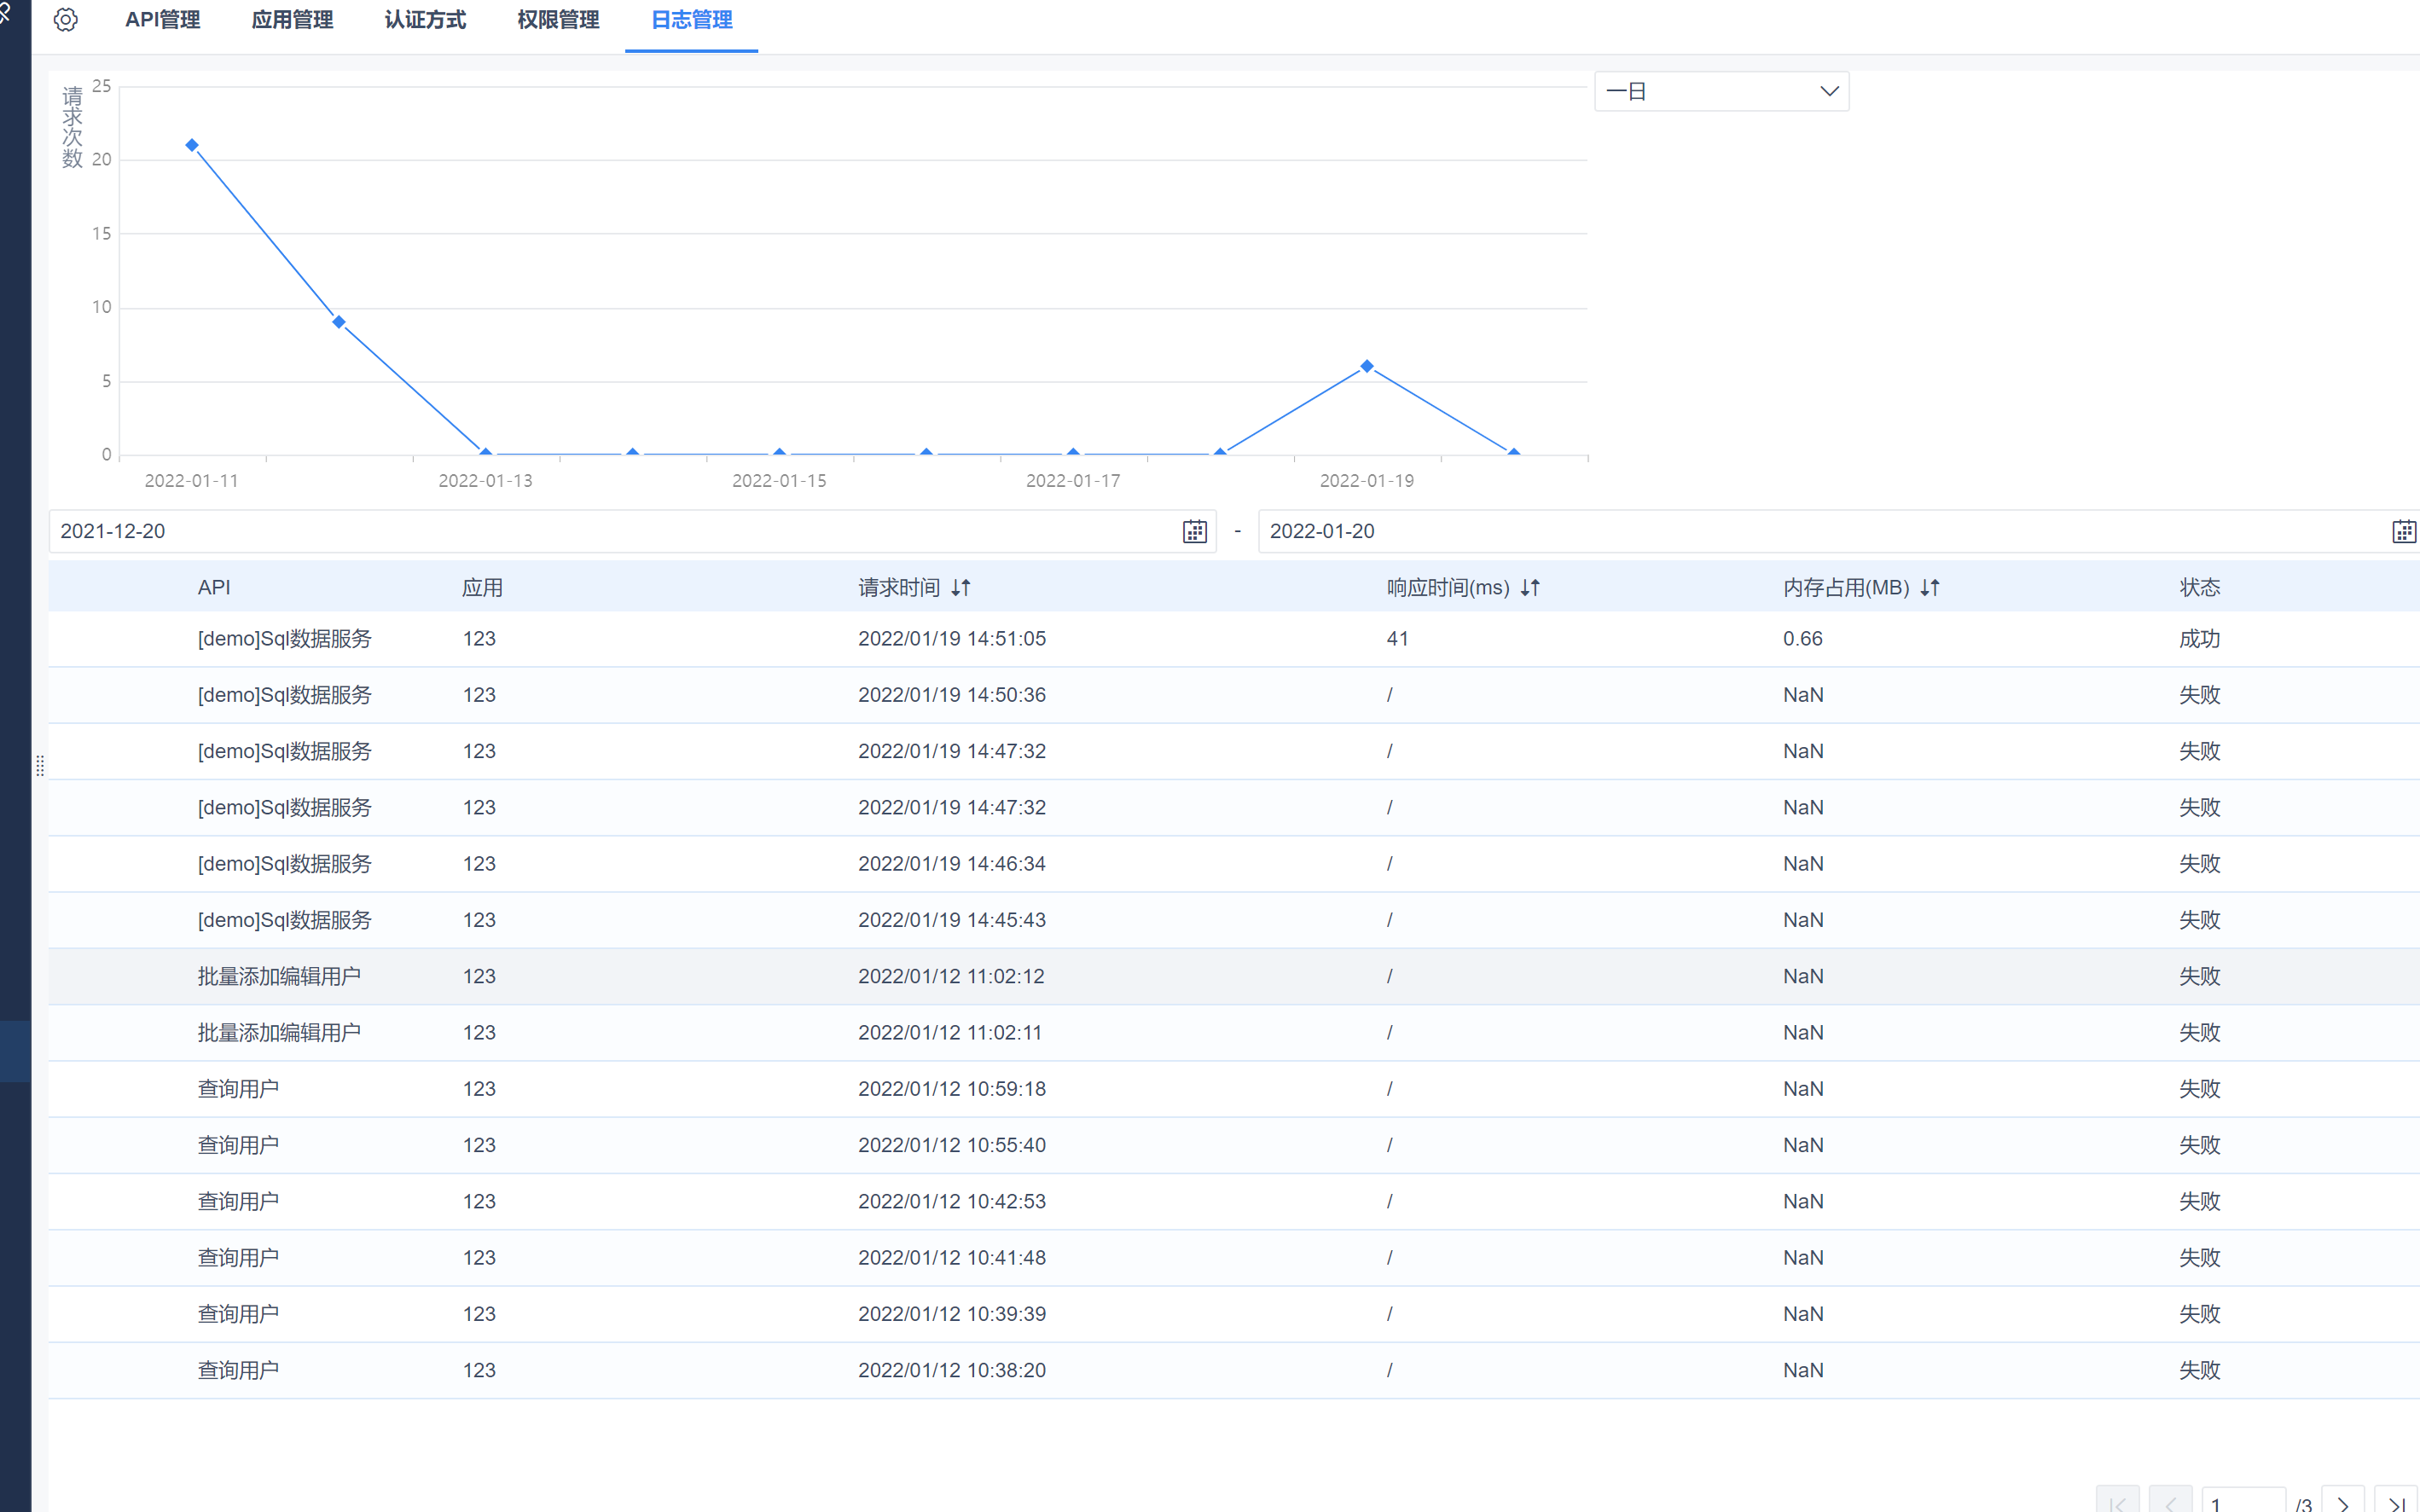
Task: Open the 应用管理 tab
Action: (292, 20)
